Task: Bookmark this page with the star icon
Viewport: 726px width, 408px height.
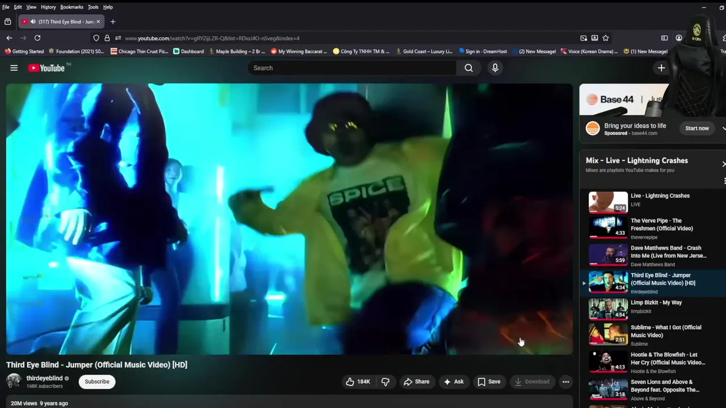Action: tap(606, 38)
